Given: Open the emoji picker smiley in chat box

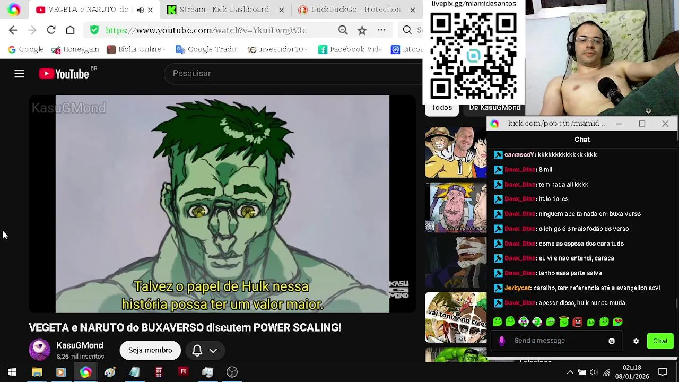Looking at the screenshot, I should pyautogui.click(x=612, y=341).
